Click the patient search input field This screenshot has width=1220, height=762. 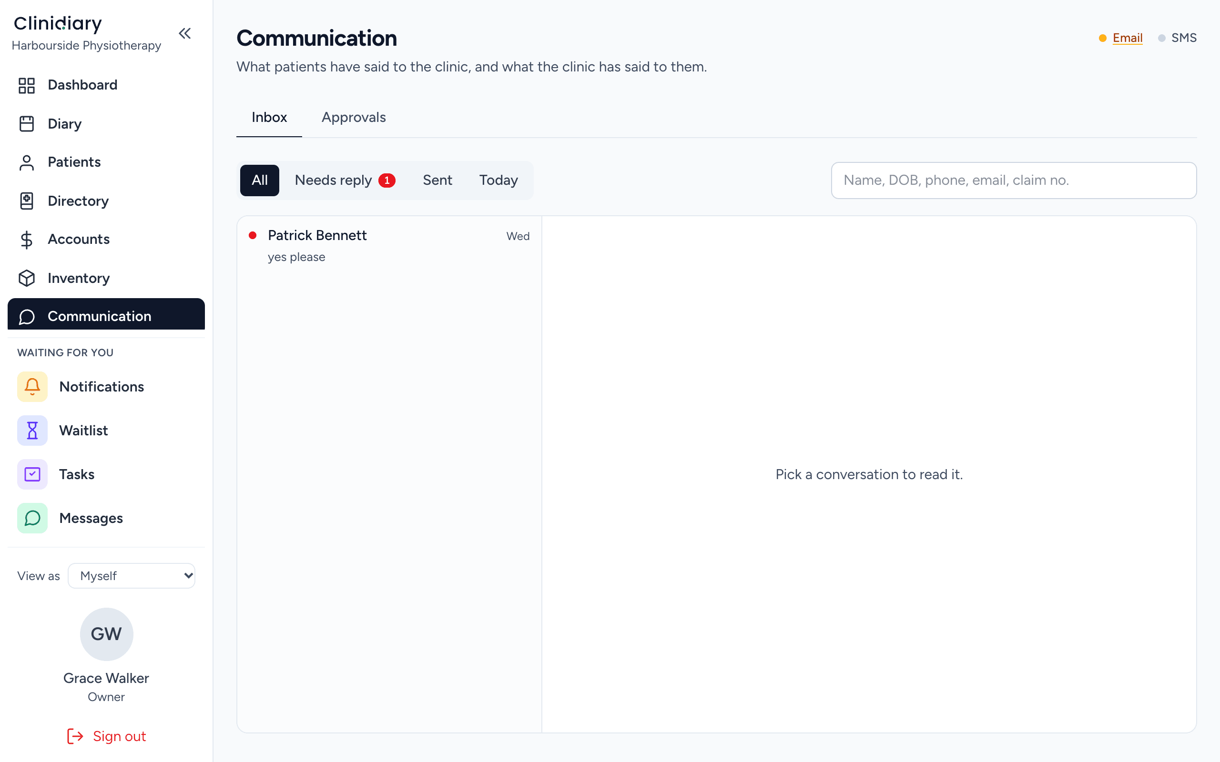coord(1013,180)
